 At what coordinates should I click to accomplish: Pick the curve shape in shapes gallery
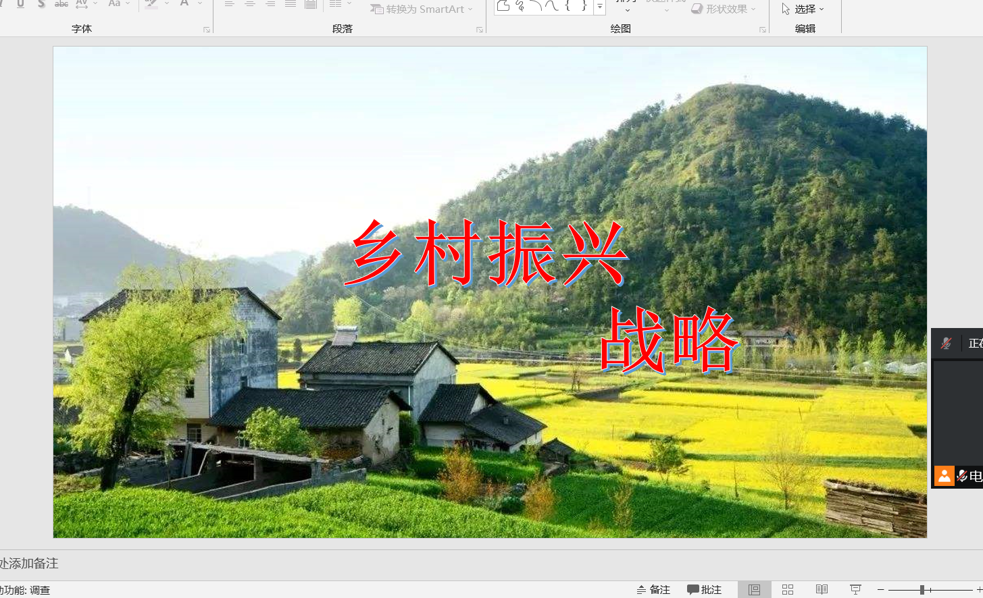coord(552,6)
